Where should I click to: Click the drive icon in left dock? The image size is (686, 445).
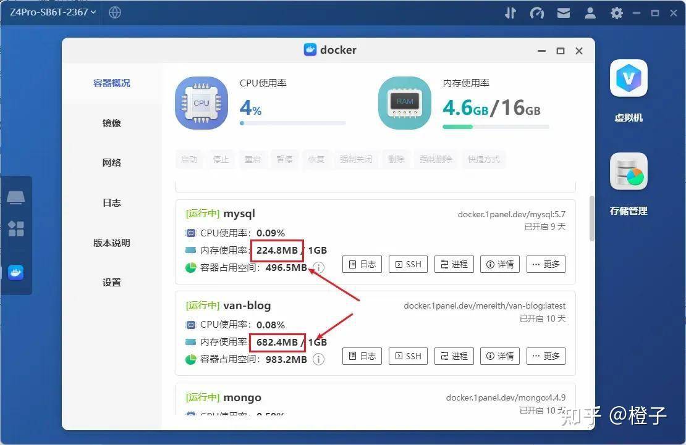[15, 198]
